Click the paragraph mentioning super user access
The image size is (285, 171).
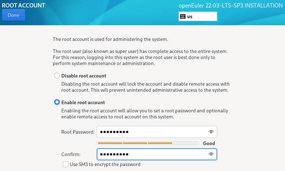click(x=140, y=57)
